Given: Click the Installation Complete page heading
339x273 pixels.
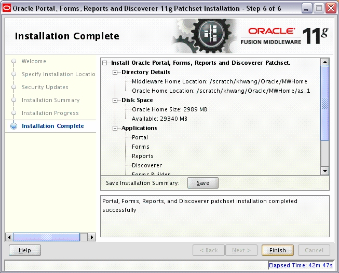Looking at the screenshot, I should point(67,36).
